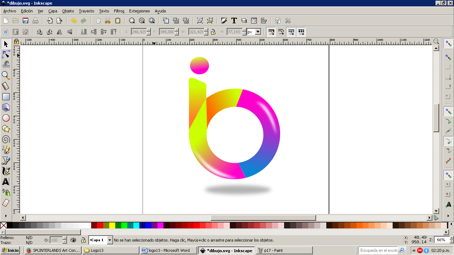Image resolution: width=454 pixels, height=255 pixels.
Task: Expand the Capa 1 layer dropdown
Action: pos(110,240)
